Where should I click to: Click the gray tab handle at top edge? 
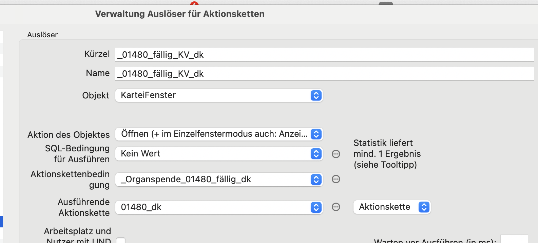(386, 3)
